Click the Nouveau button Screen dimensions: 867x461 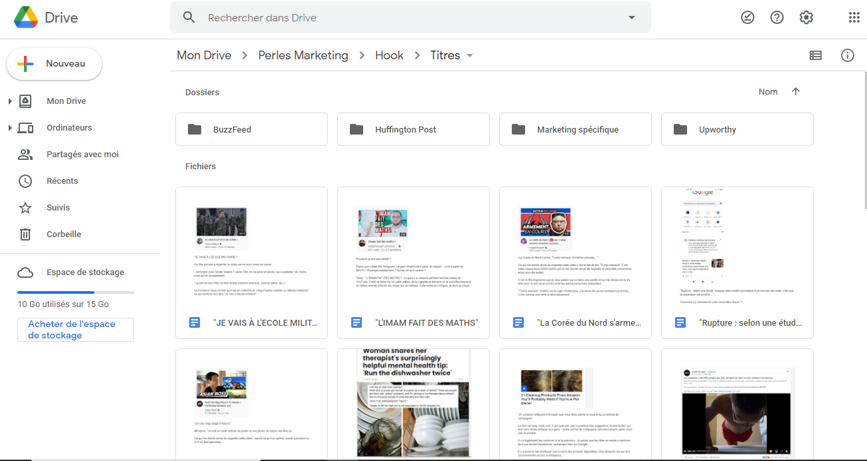coord(55,64)
